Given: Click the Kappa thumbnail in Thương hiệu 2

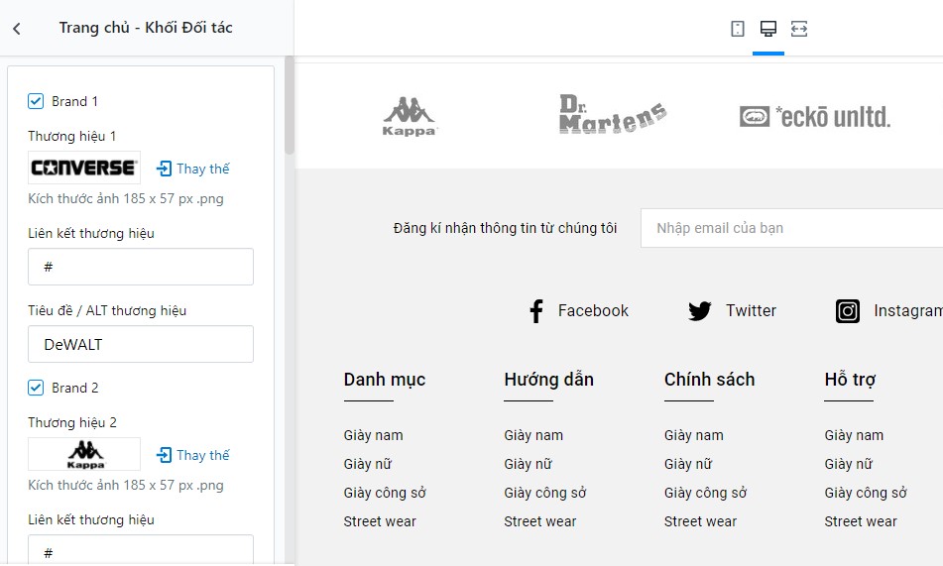Looking at the screenshot, I should tap(84, 454).
